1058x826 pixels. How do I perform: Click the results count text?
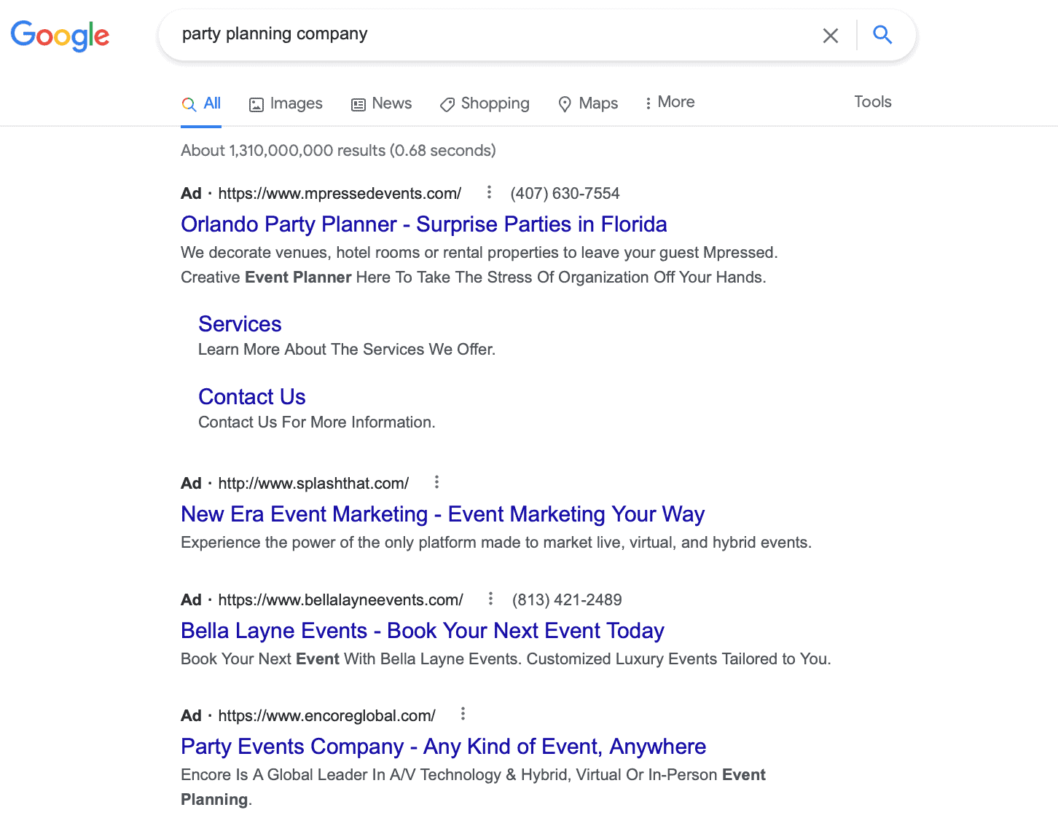pos(338,151)
